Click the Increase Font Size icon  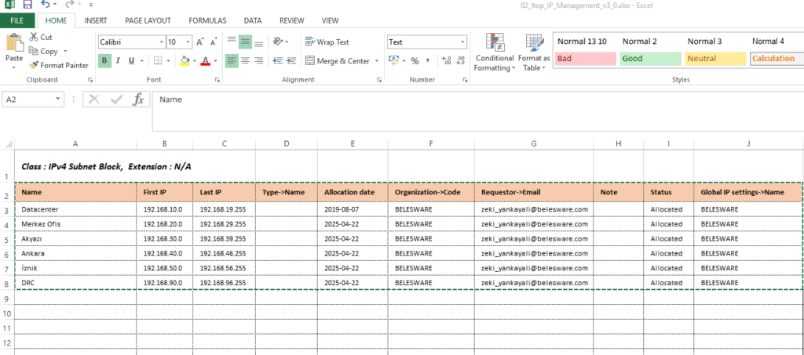(x=200, y=42)
